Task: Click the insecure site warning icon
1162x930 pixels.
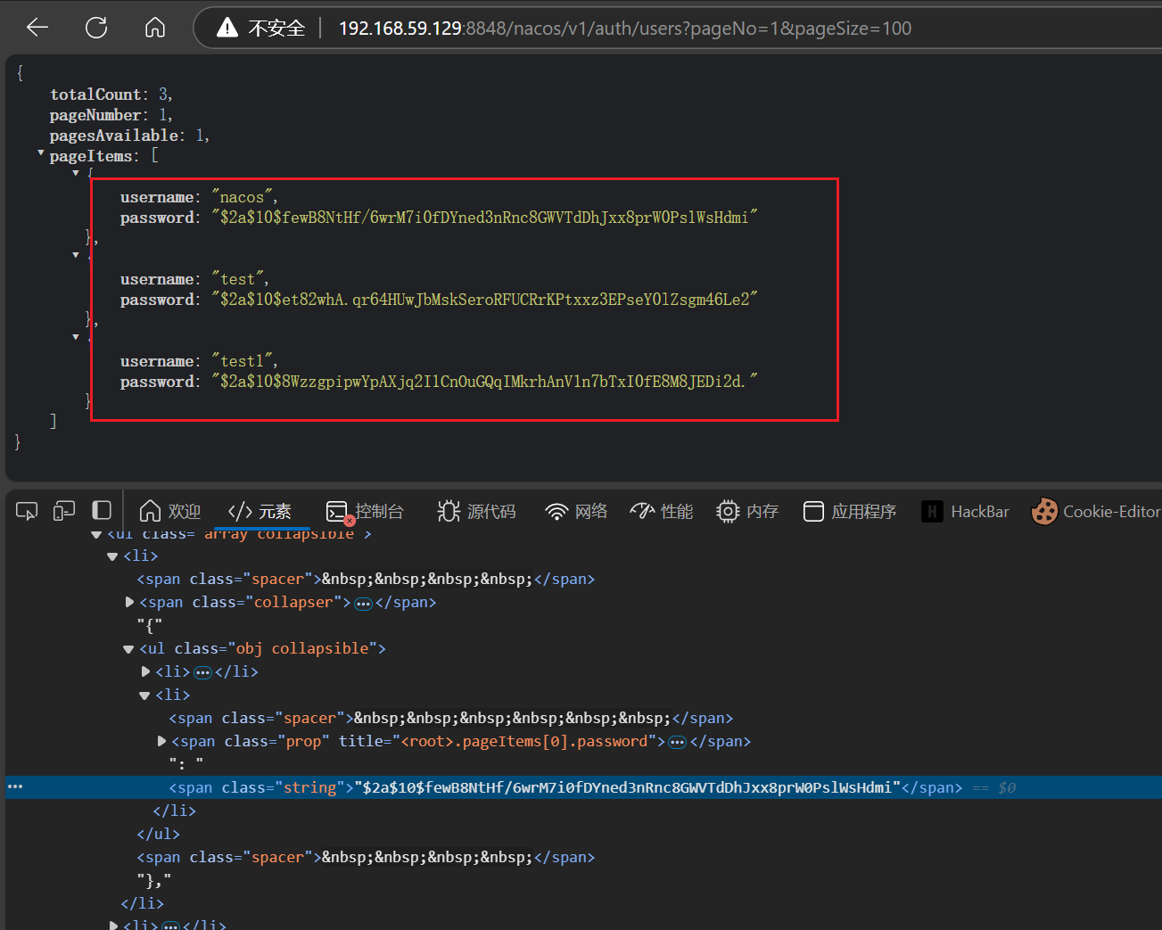Action: coord(228,28)
